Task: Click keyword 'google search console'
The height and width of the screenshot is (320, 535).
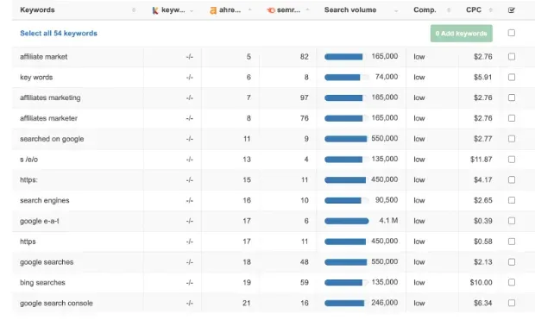Action: pos(56,303)
